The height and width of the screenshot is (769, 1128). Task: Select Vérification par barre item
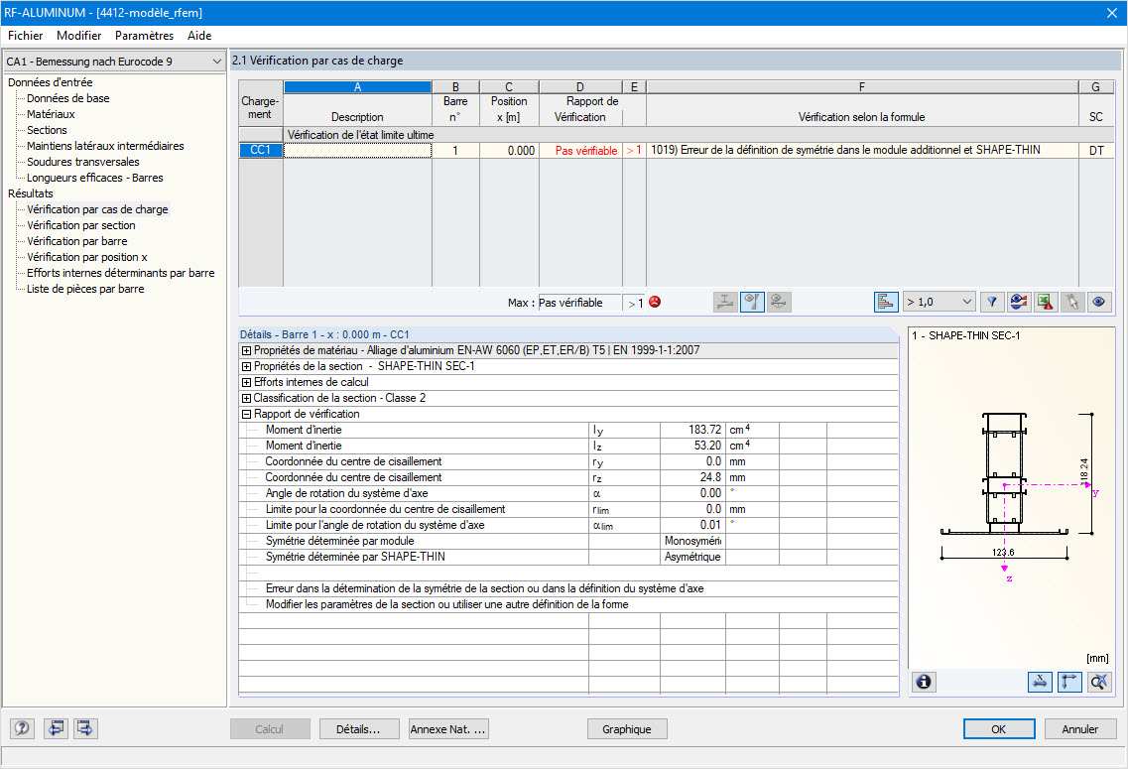pyautogui.click(x=77, y=241)
